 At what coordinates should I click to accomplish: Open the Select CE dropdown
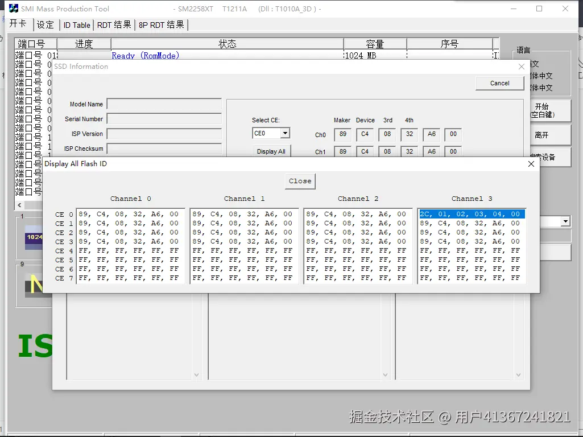[285, 133]
